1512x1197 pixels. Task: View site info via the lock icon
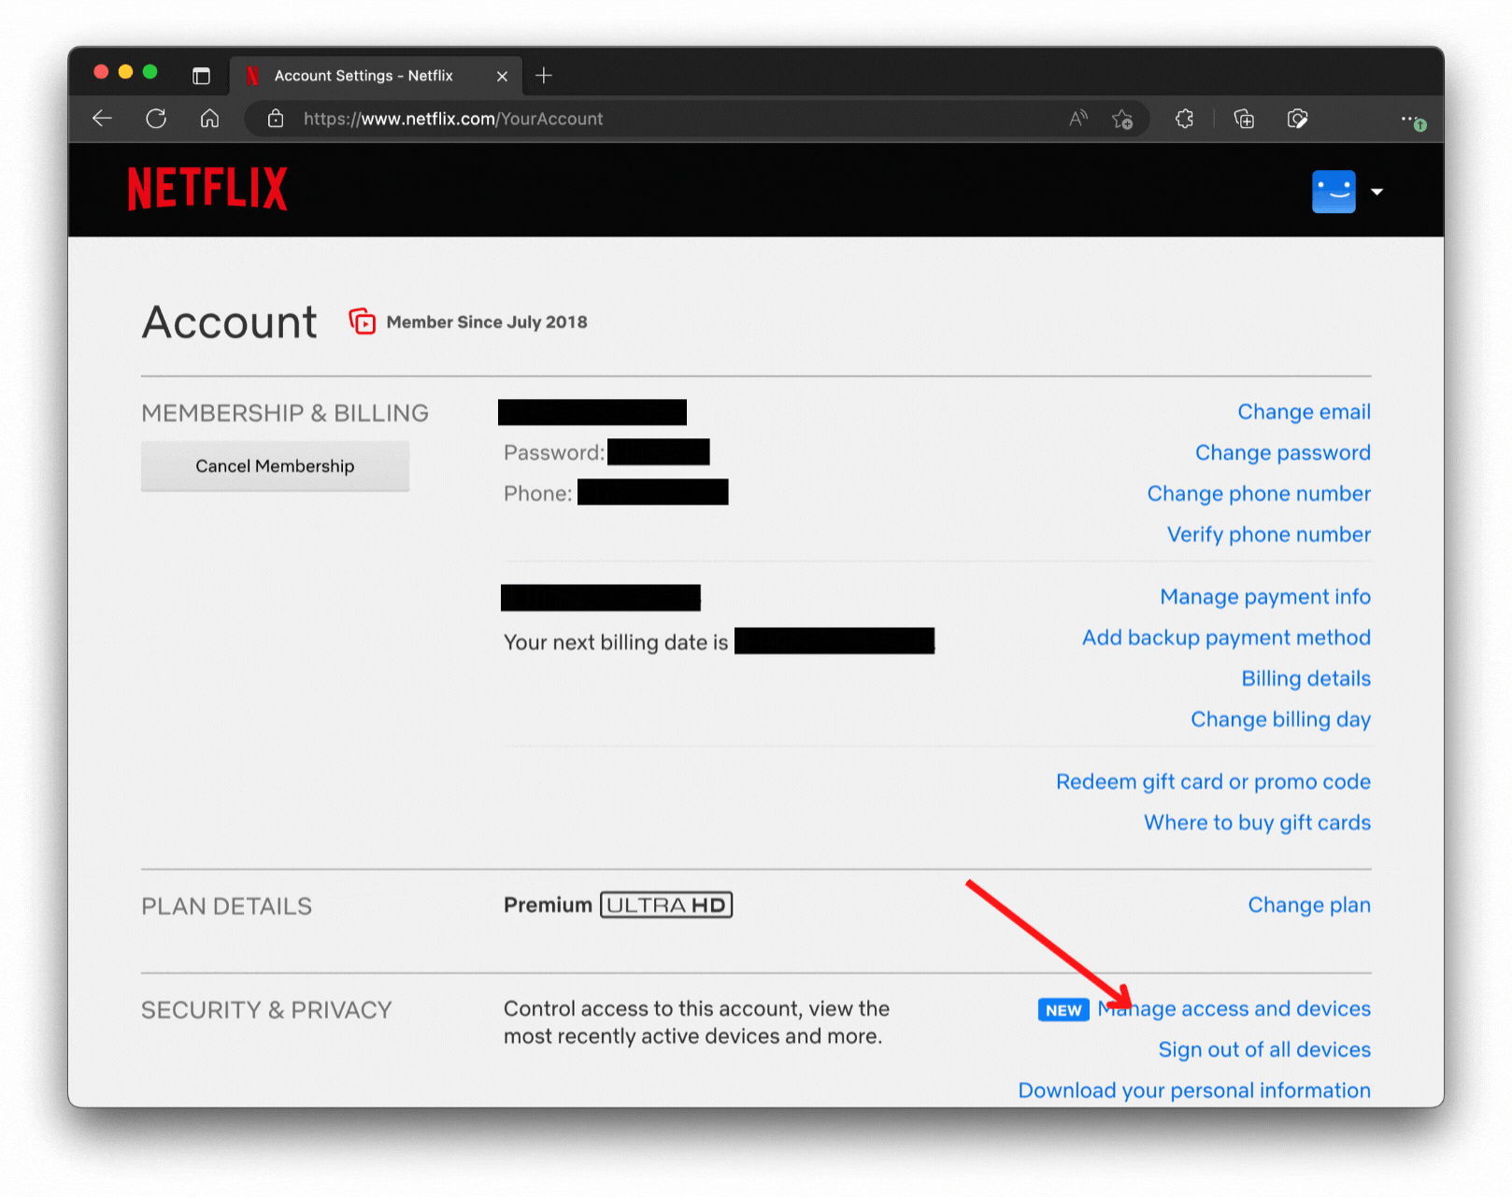tap(275, 119)
